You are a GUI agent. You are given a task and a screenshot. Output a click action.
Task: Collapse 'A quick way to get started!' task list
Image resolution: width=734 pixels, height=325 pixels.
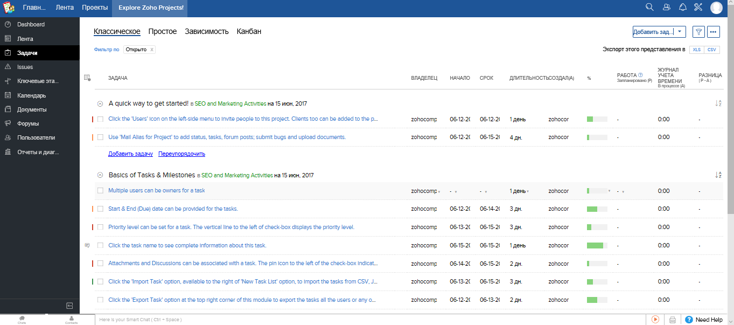coord(100,103)
